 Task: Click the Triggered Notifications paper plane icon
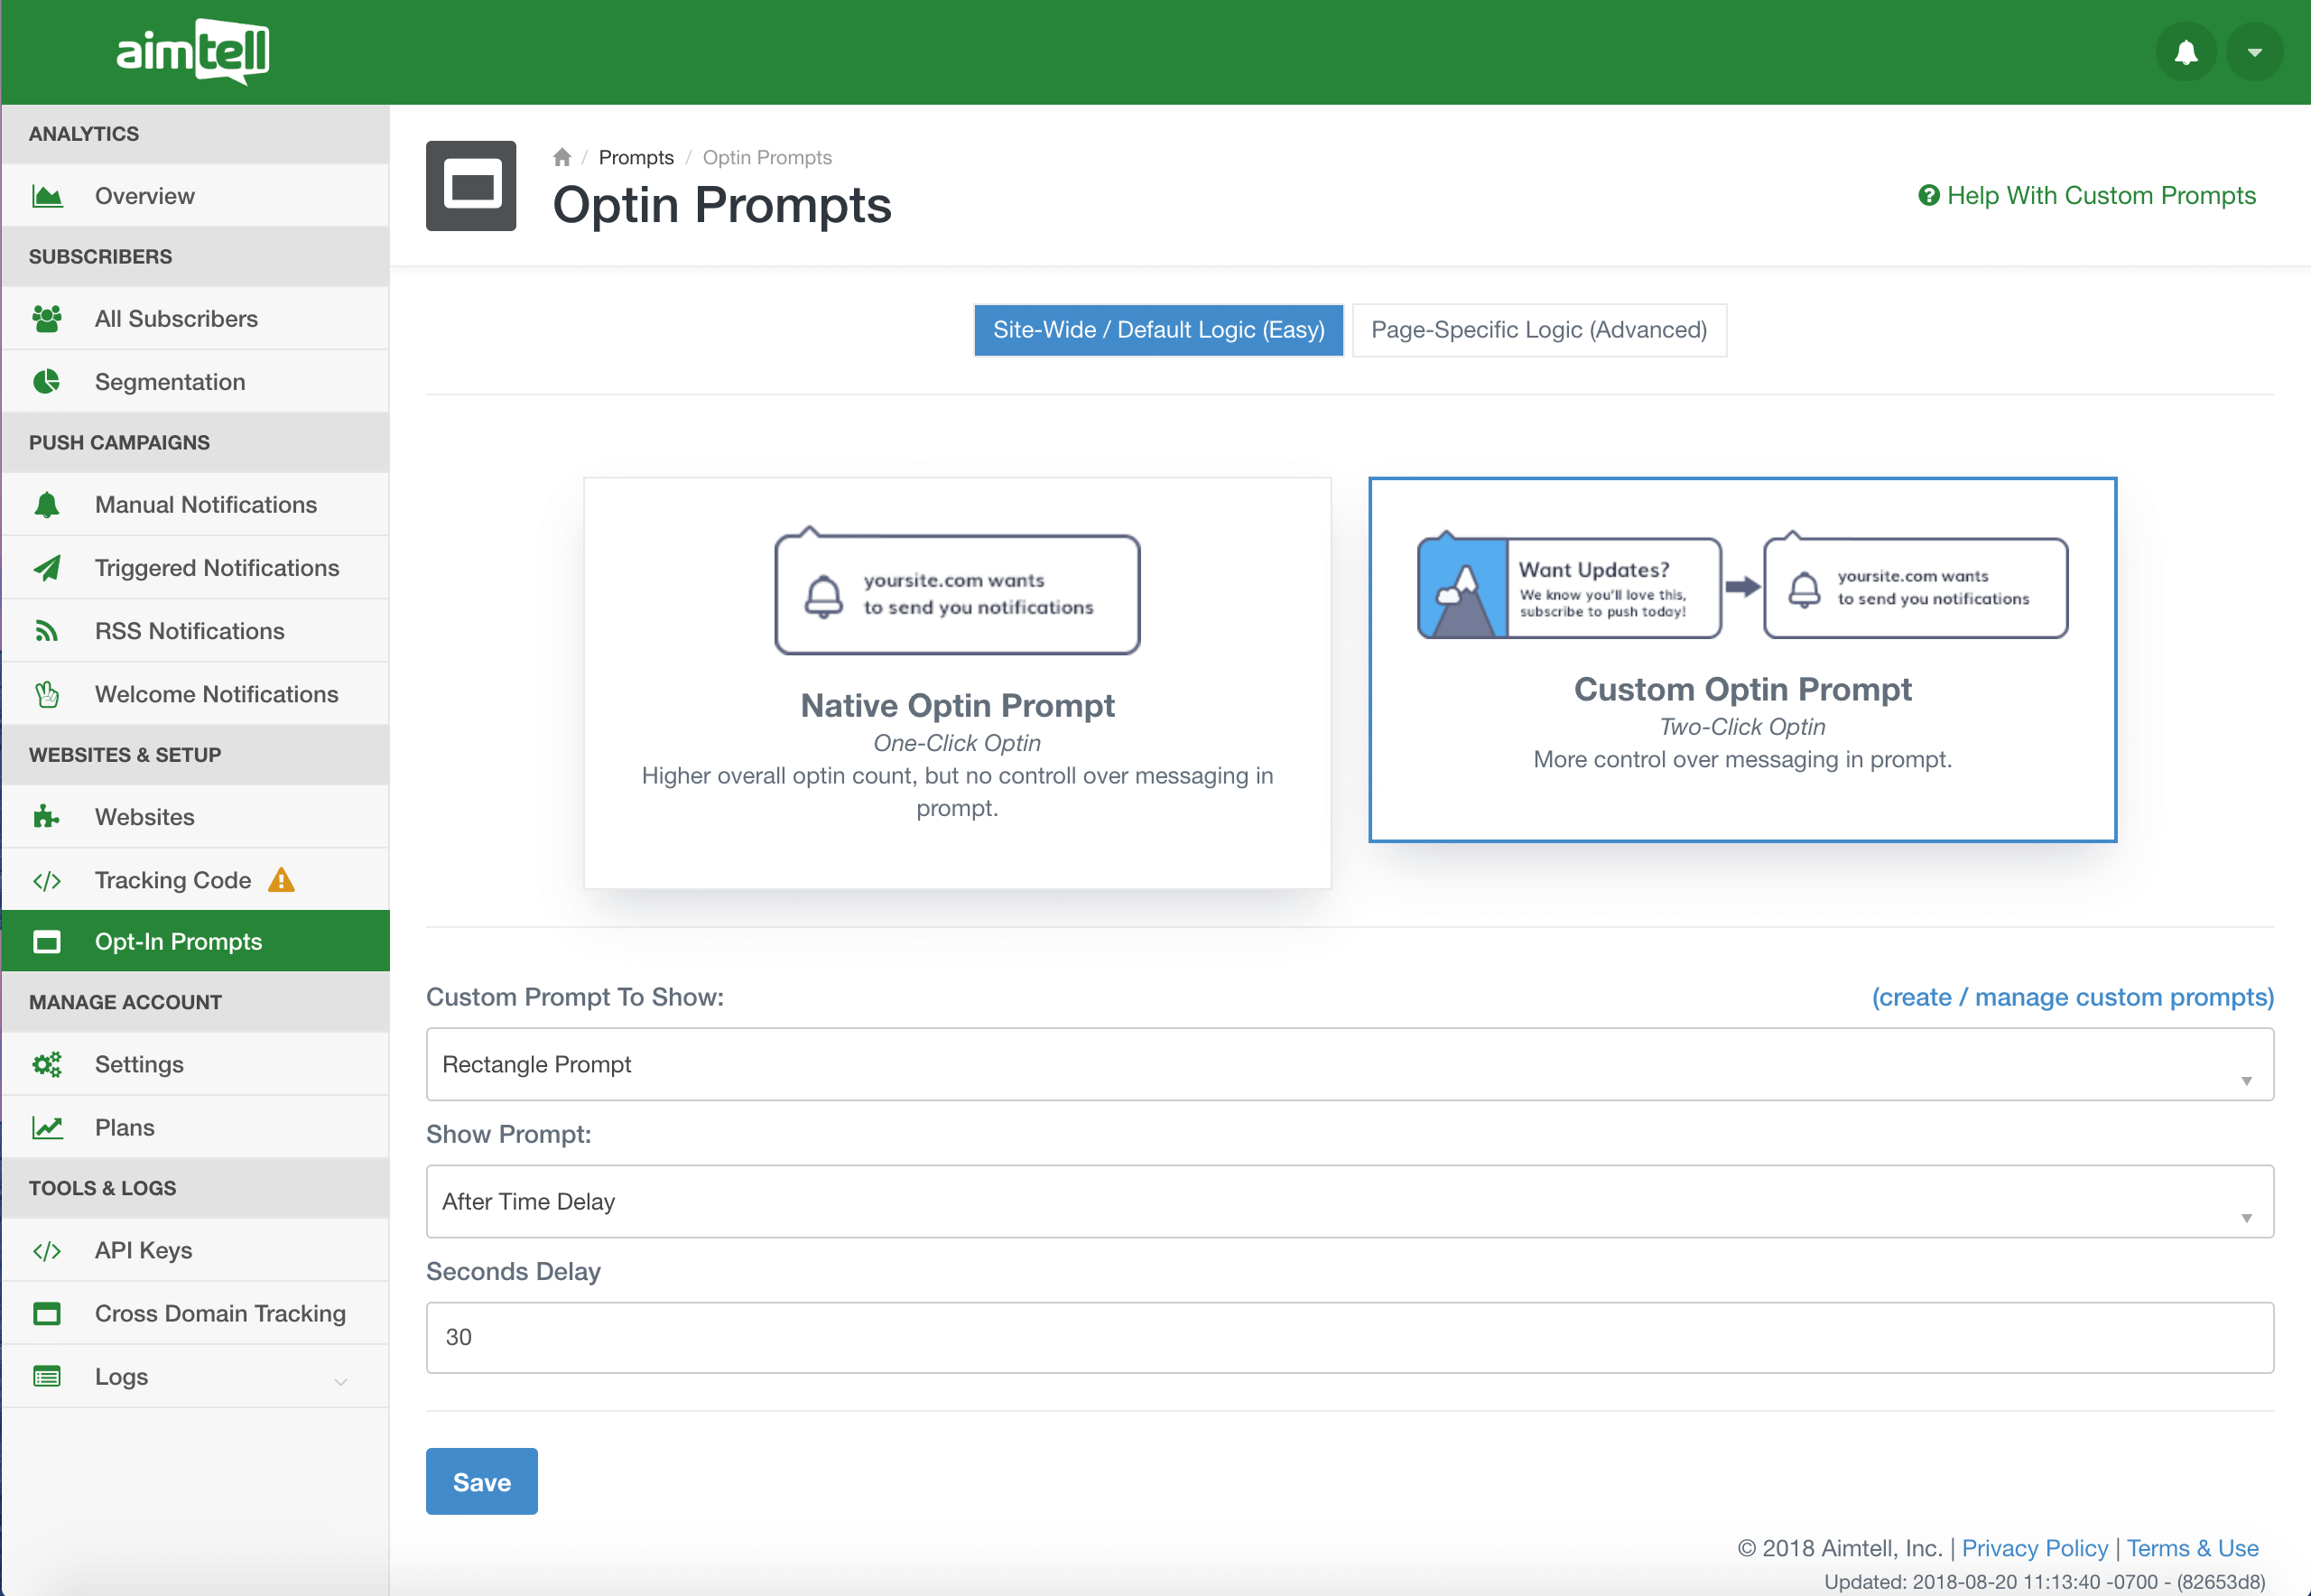click(x=47, y=568)
